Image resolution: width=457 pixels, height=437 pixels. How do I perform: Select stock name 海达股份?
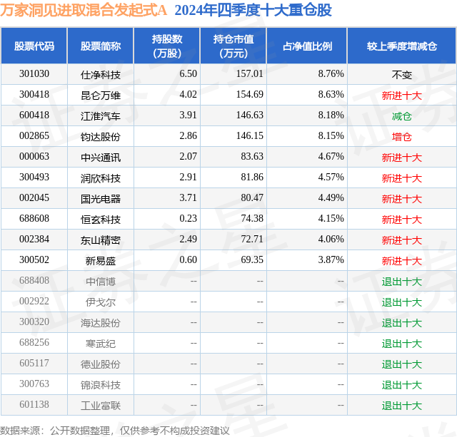click(101, 323)
